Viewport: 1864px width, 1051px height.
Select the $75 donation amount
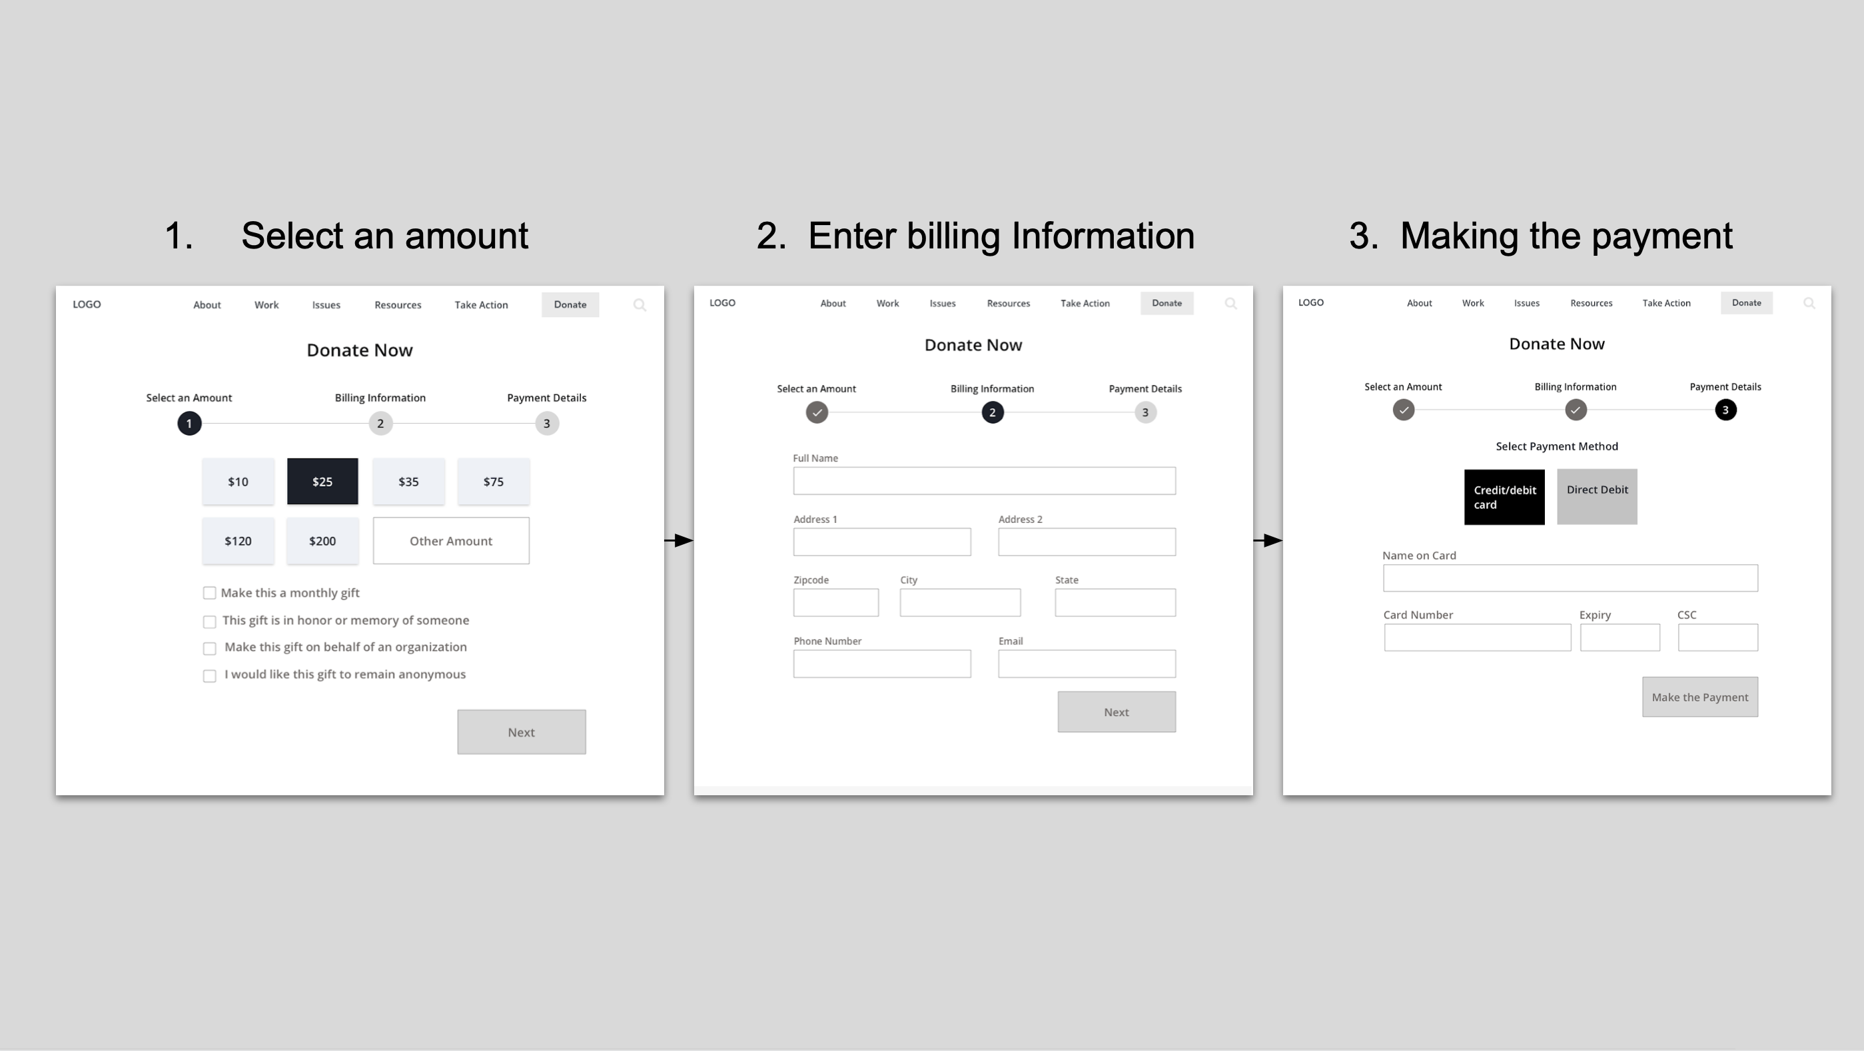click(494, 482)
